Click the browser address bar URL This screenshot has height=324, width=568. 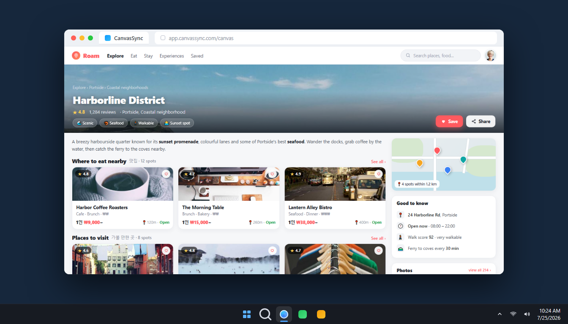tap(201, 38)
